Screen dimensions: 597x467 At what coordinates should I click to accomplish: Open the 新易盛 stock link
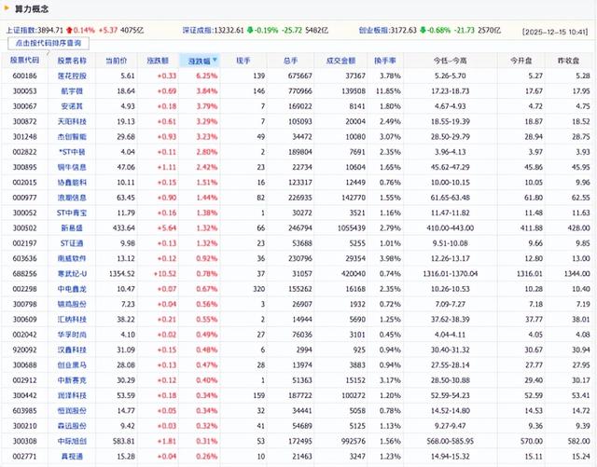coord(72,228)
